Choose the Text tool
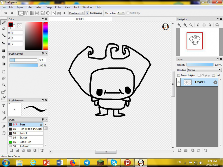This screenshot has height=167, width=223. [4, 106]
